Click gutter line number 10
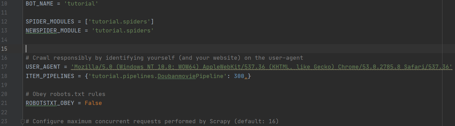Viewport: 455px width, 126px height. tap(4, 4)
